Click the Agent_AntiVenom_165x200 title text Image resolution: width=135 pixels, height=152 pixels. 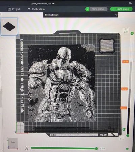[43, 3]
